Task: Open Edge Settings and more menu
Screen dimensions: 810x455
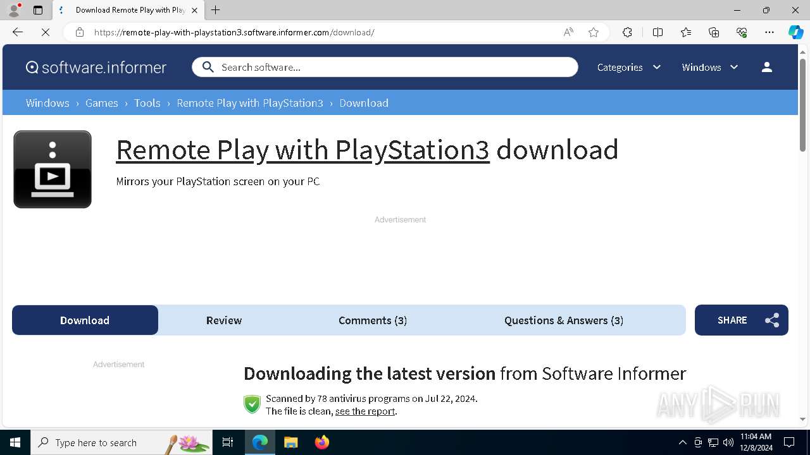Action: point(769,32)
